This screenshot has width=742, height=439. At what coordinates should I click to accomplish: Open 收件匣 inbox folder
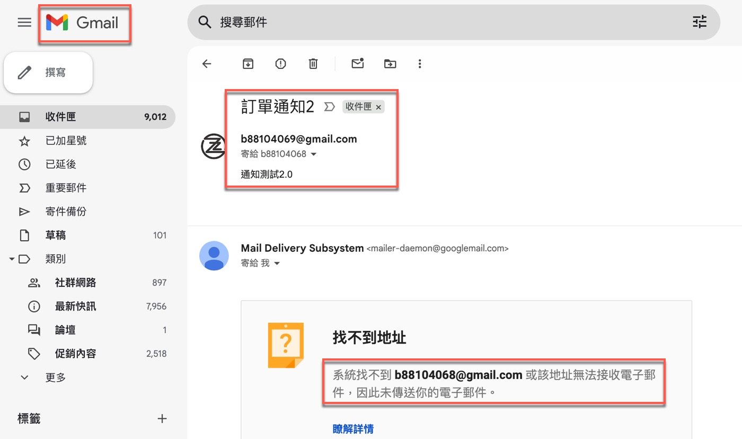click(88, 117)
